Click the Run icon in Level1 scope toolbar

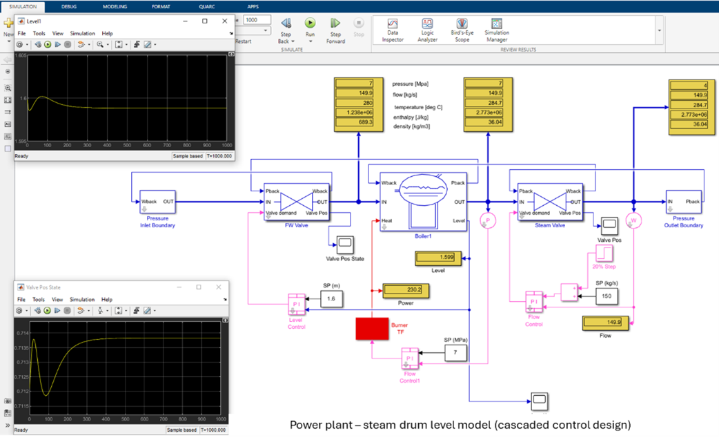click(x=48, y=44)
